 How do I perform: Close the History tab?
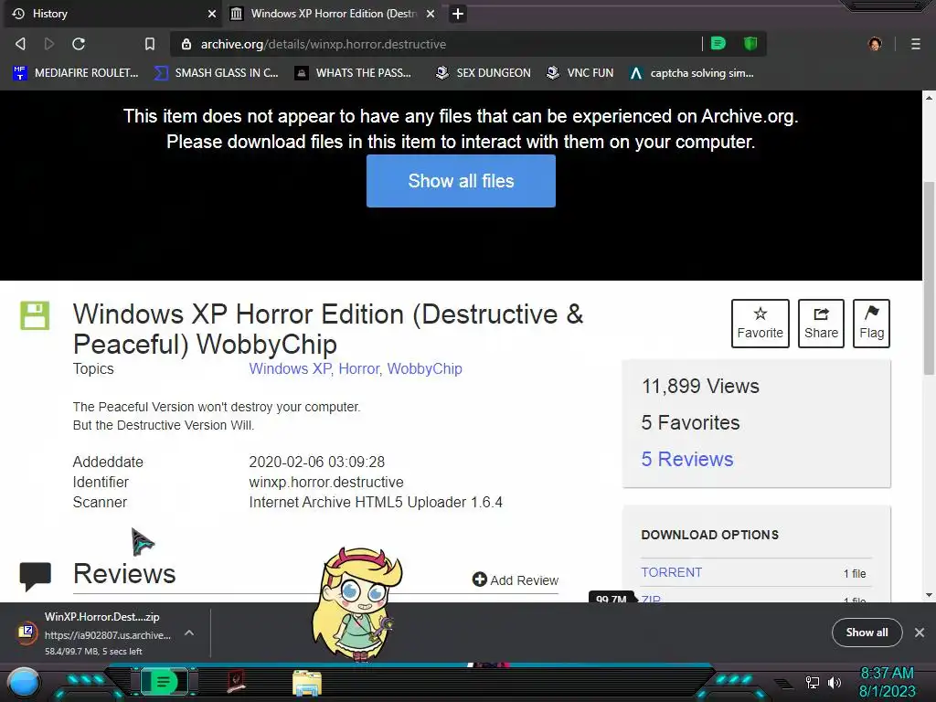(x=212, y=14)
